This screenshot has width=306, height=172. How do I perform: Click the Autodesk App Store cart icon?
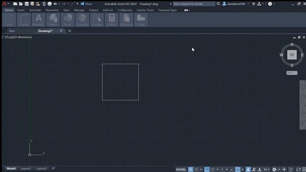253,4
